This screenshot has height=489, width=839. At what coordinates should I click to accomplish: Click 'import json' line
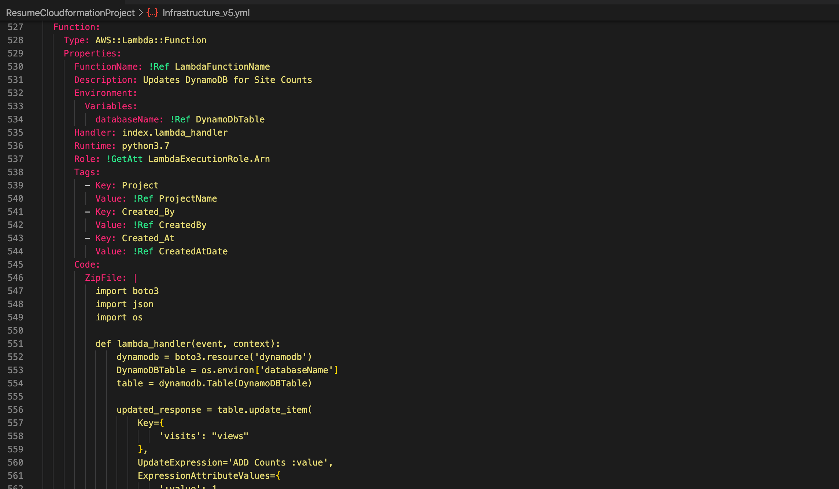click(125, 304)
